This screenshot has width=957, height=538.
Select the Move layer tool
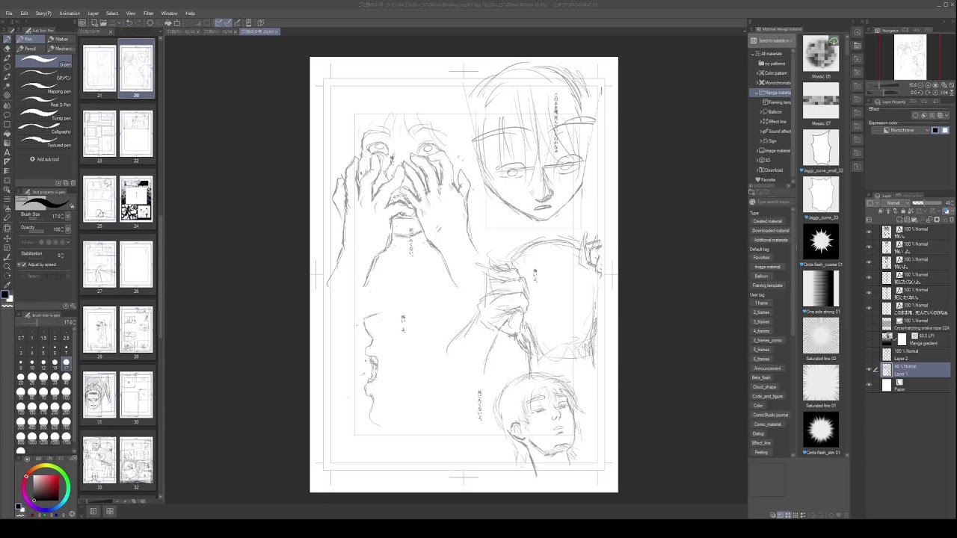7,238
